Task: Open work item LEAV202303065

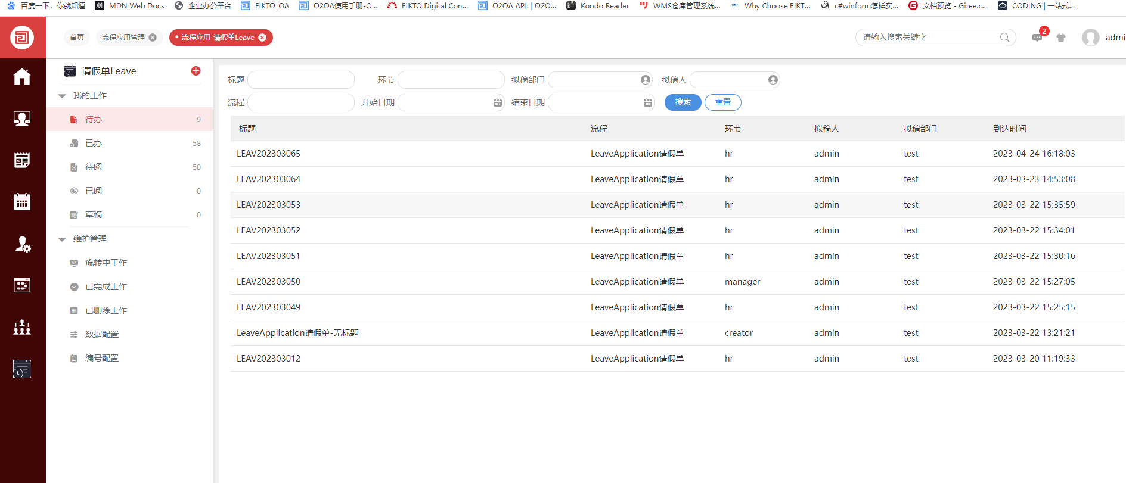Action: [678, 154]
